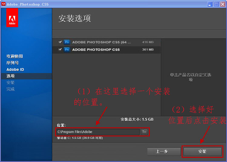Go to the 序列号 step in the sidebar

point(12,63)
